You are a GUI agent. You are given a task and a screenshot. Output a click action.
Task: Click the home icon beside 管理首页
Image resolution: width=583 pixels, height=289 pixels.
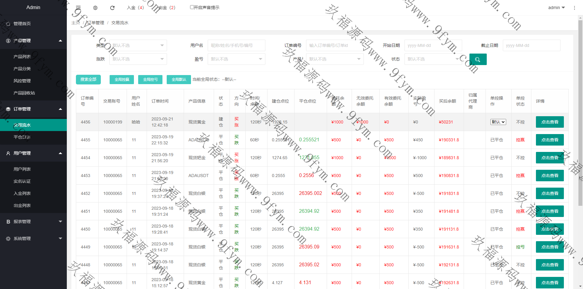(x=8, y=24)
